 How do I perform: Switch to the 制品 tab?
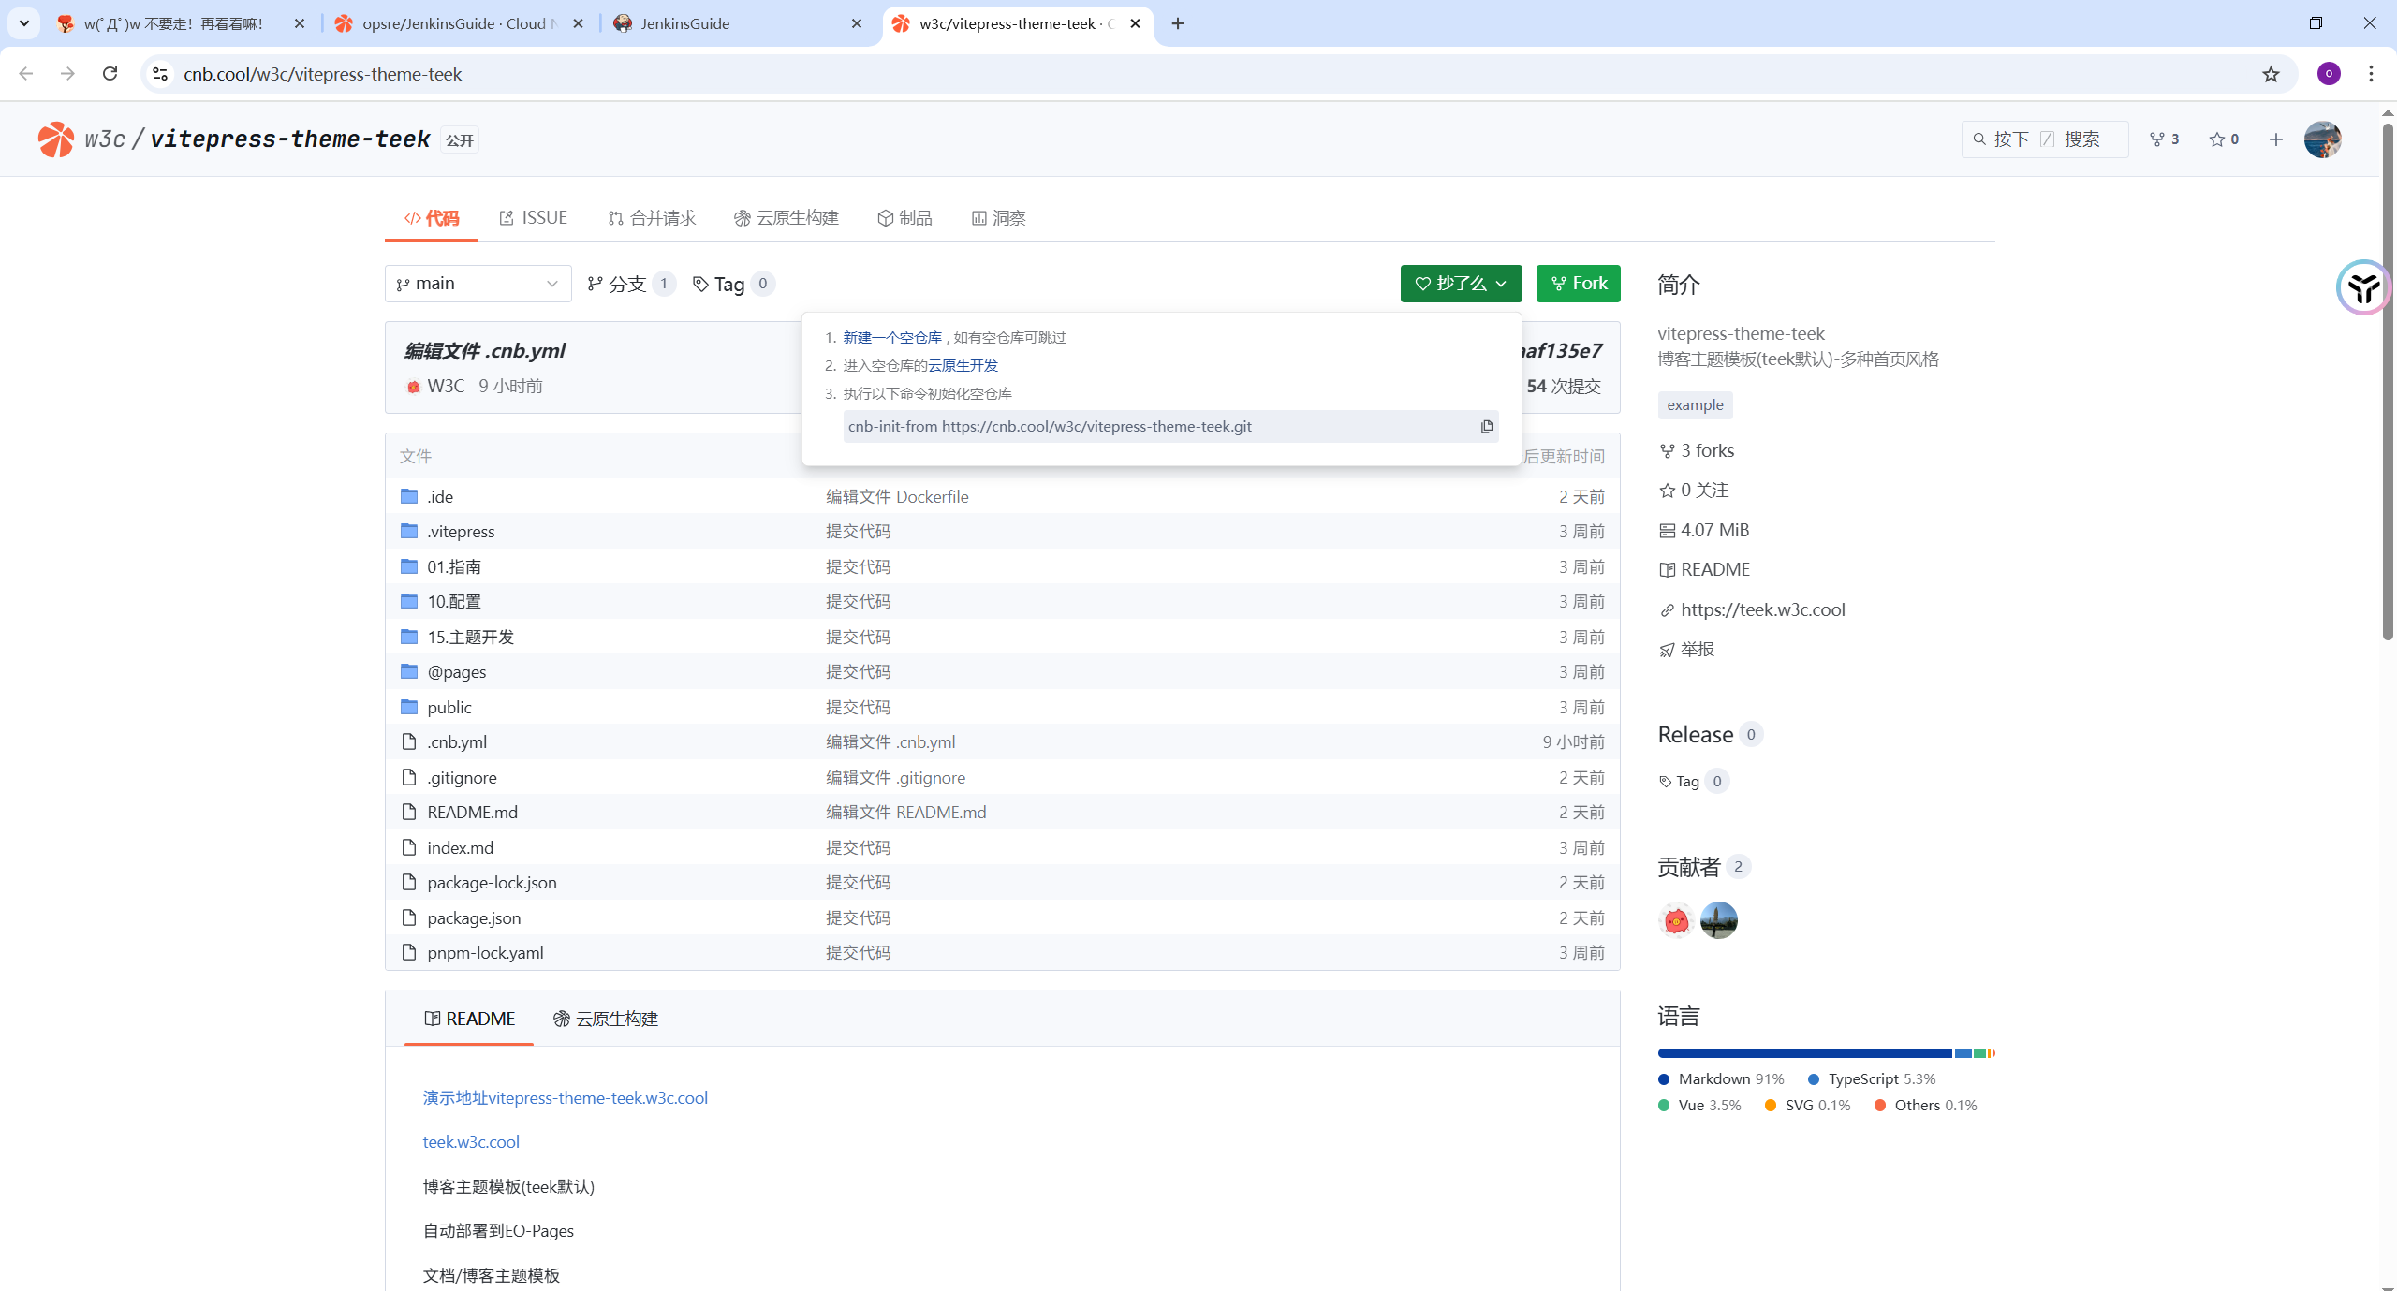click(904, 218)
